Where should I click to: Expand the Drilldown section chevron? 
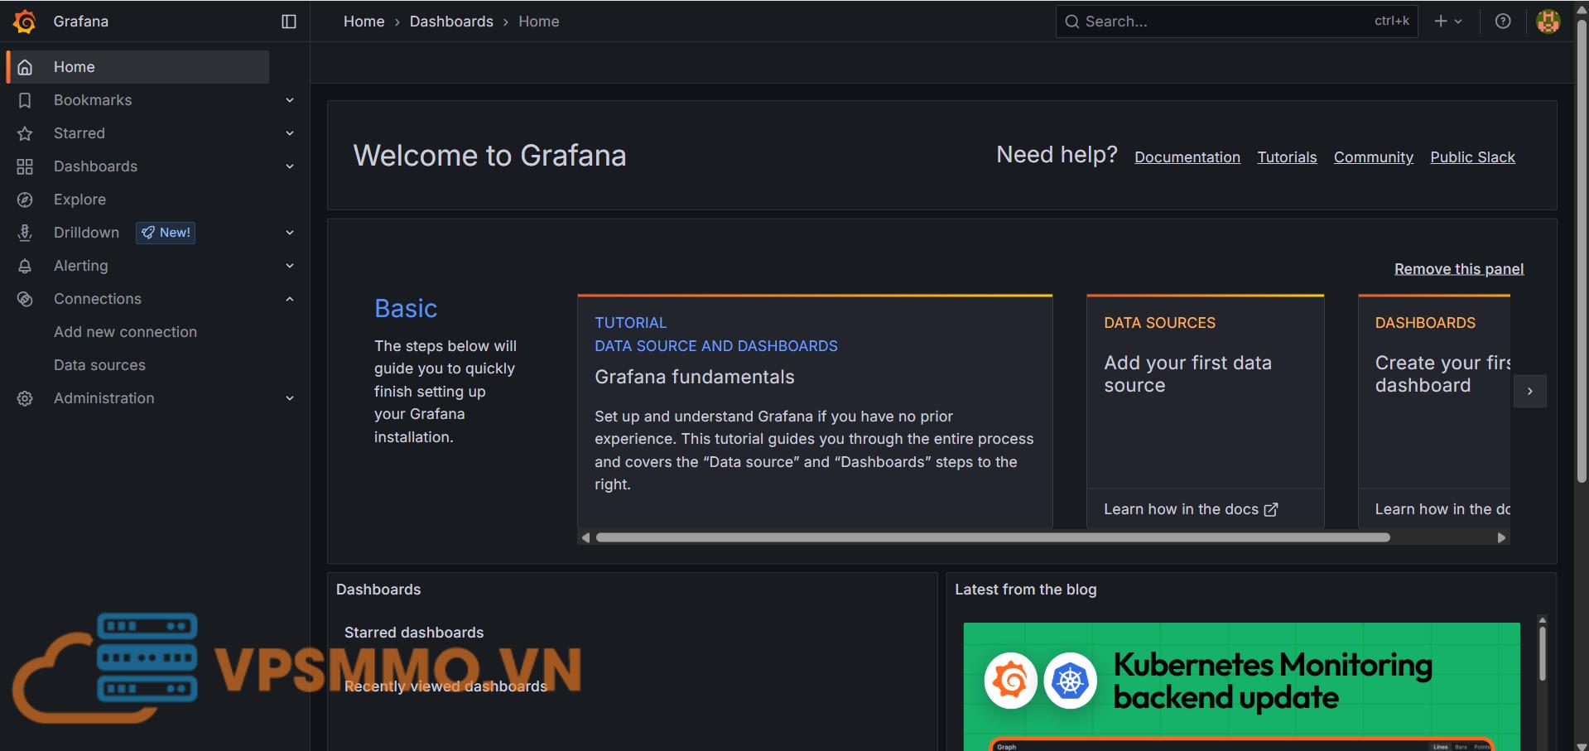290,233
